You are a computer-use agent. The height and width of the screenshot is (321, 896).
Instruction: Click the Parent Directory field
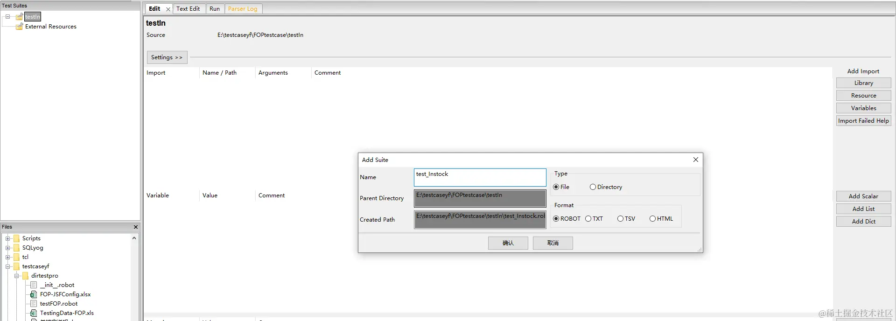pos(480,198)
